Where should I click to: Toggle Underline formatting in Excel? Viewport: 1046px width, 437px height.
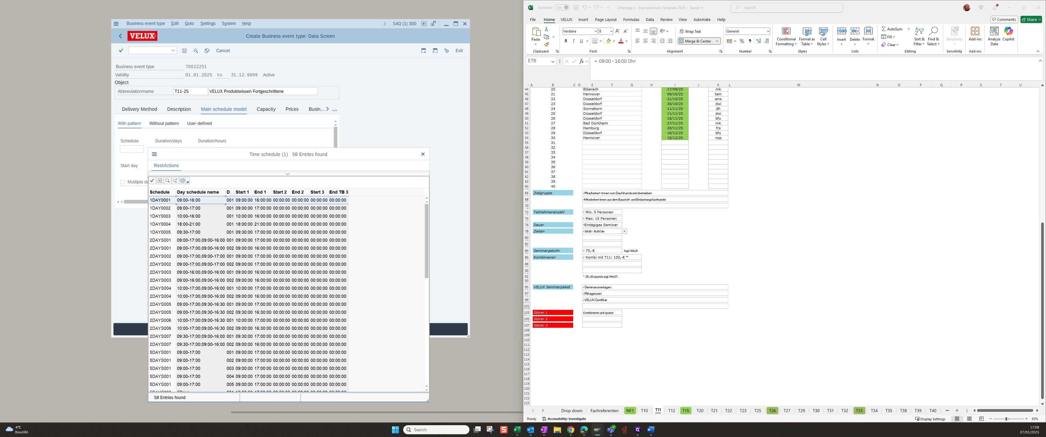point(581,41)
